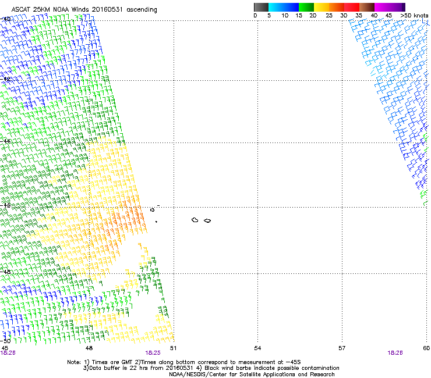Viewport: 431px width, 378px height.
Task: Click the title 'ASCAT 25KM NOAA Winds 20160531 ascending'
Action: (x=84, y=10)
